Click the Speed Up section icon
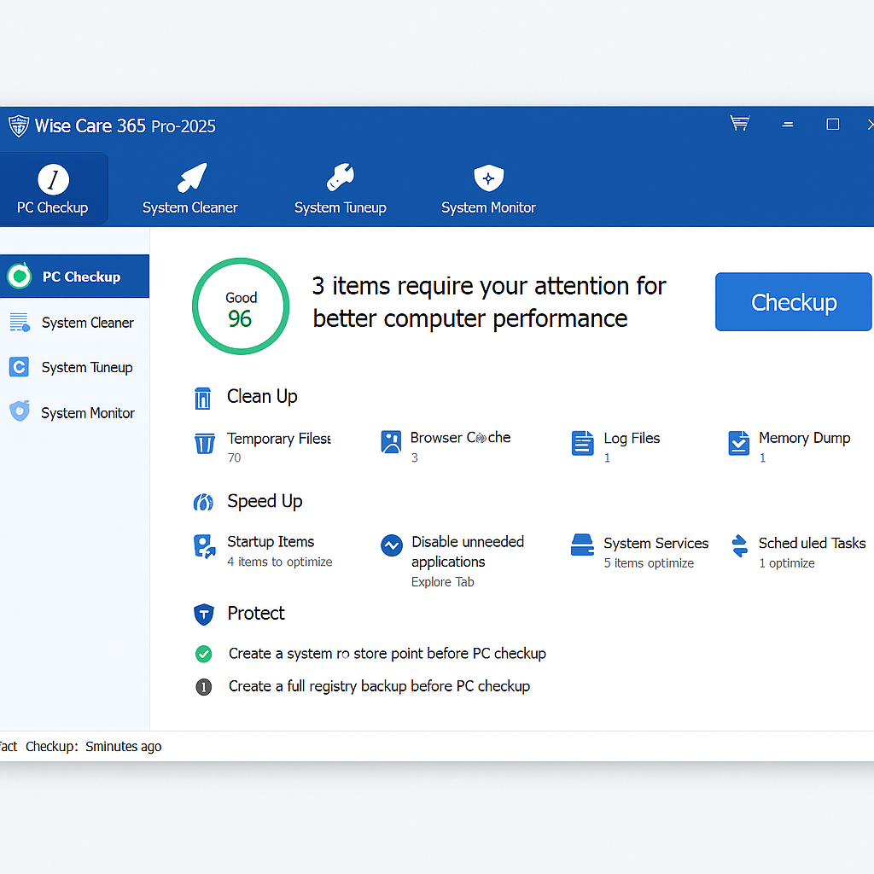 [202, 502]
